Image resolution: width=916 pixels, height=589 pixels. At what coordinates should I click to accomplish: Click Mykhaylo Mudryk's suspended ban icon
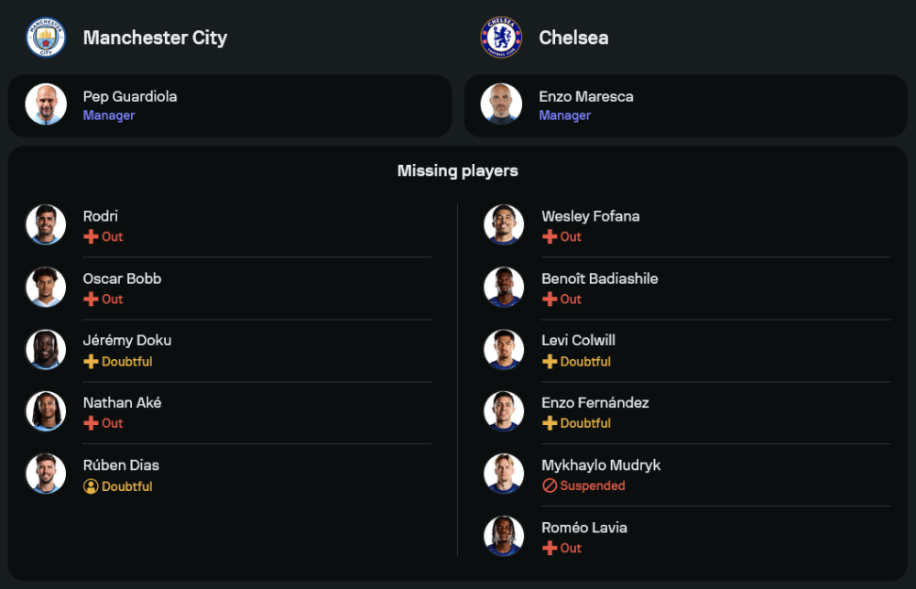point(550,486)
